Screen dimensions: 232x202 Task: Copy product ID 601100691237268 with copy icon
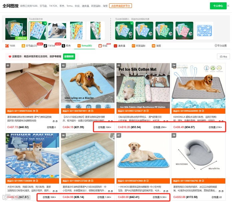point(89,181)
